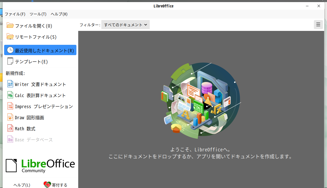Screen dimensions: 327x188
Task: Click the Calc spreadsheet icon
Action: [10, 95]
